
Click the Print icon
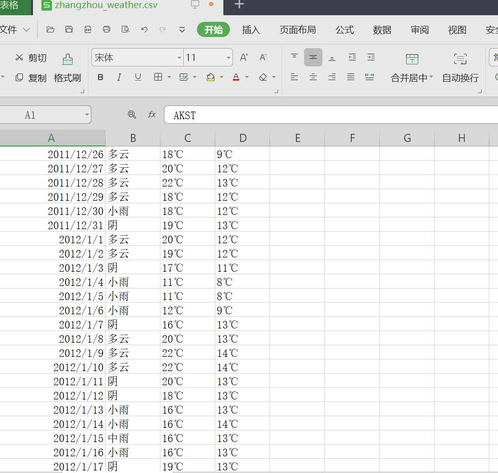pos(107,29)
